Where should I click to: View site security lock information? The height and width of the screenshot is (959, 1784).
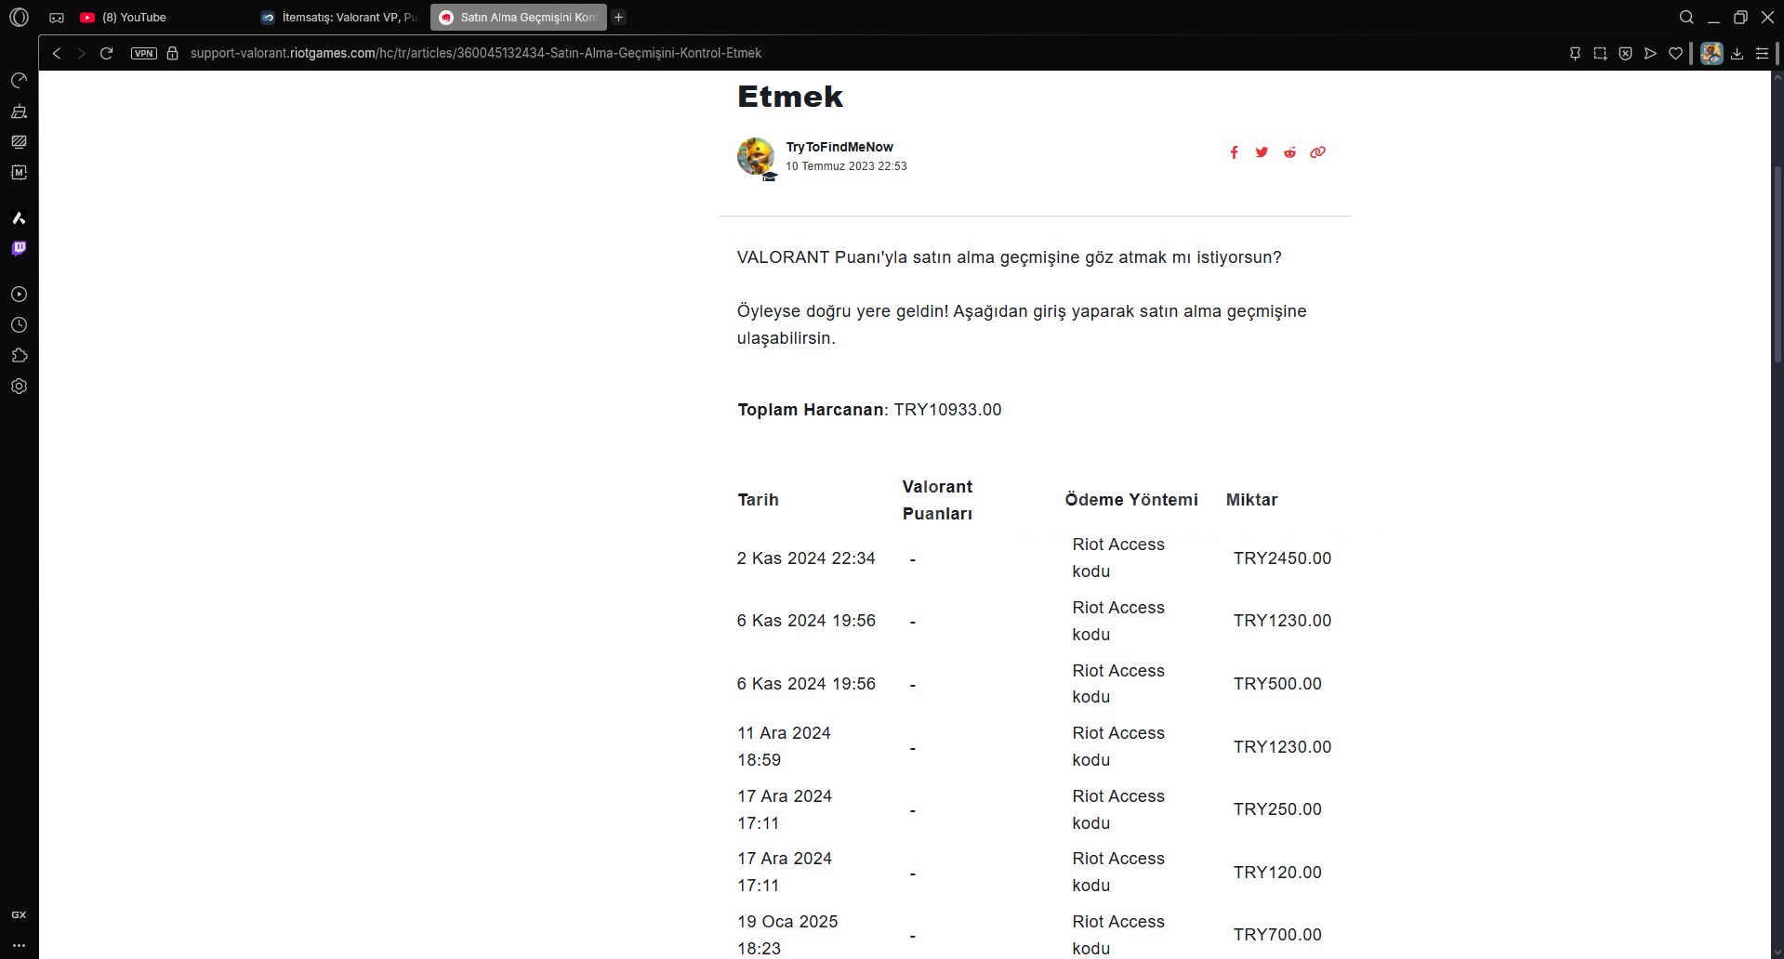tap(172, 53)
